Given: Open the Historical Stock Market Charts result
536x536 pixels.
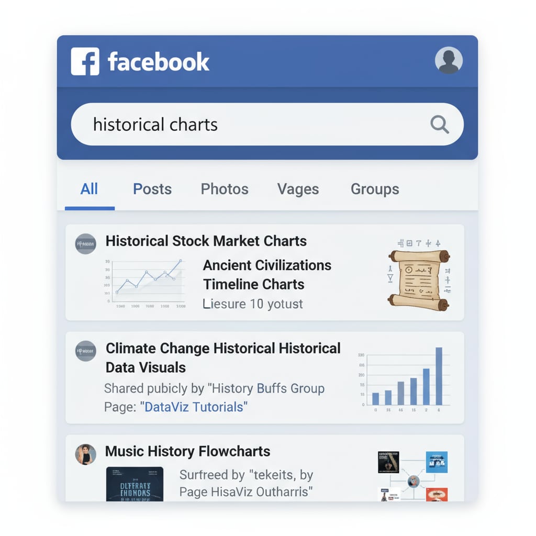Looking at the screenshot, I should click(206, 241).
